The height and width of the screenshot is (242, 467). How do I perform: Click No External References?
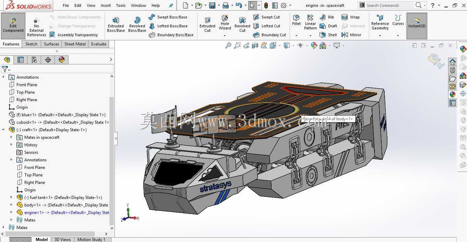tap(36, 27)
